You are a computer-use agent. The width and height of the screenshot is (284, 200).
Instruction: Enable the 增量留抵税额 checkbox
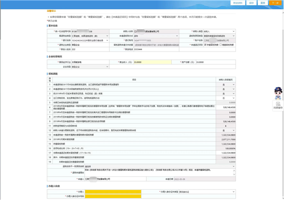pos(221,45)
